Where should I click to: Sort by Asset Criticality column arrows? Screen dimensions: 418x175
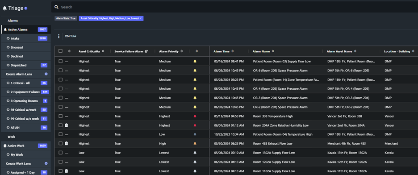click(103, 51)
